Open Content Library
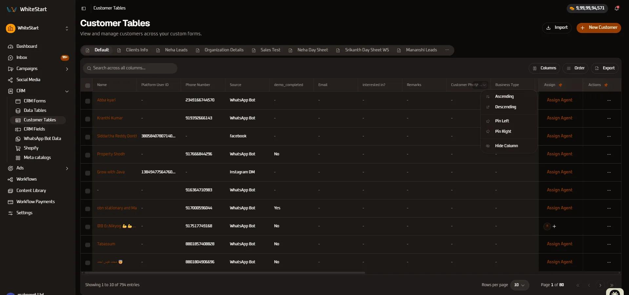629x295 pixels. [x=31, y=191]
